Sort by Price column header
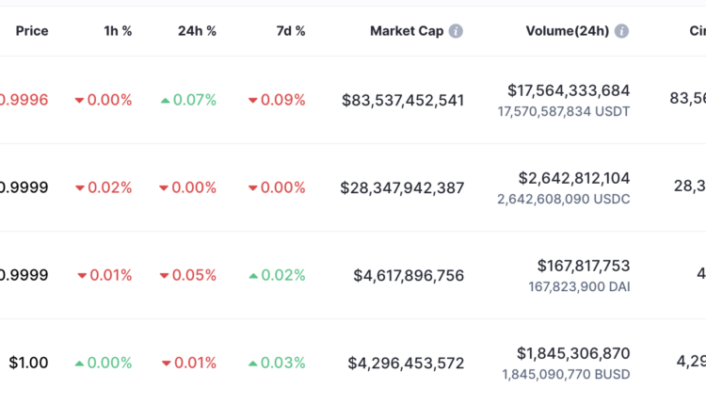The height and width of the screenshot is (405, 706). [x=32, y=31]
